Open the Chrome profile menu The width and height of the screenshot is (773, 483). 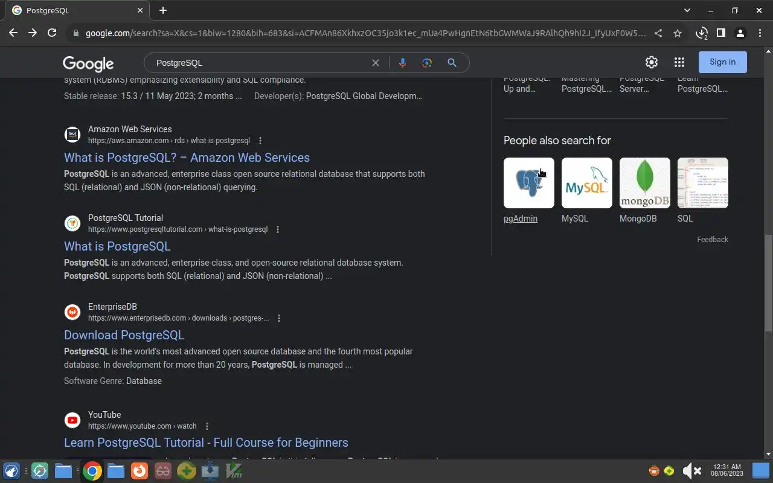[x=740, y=33]
